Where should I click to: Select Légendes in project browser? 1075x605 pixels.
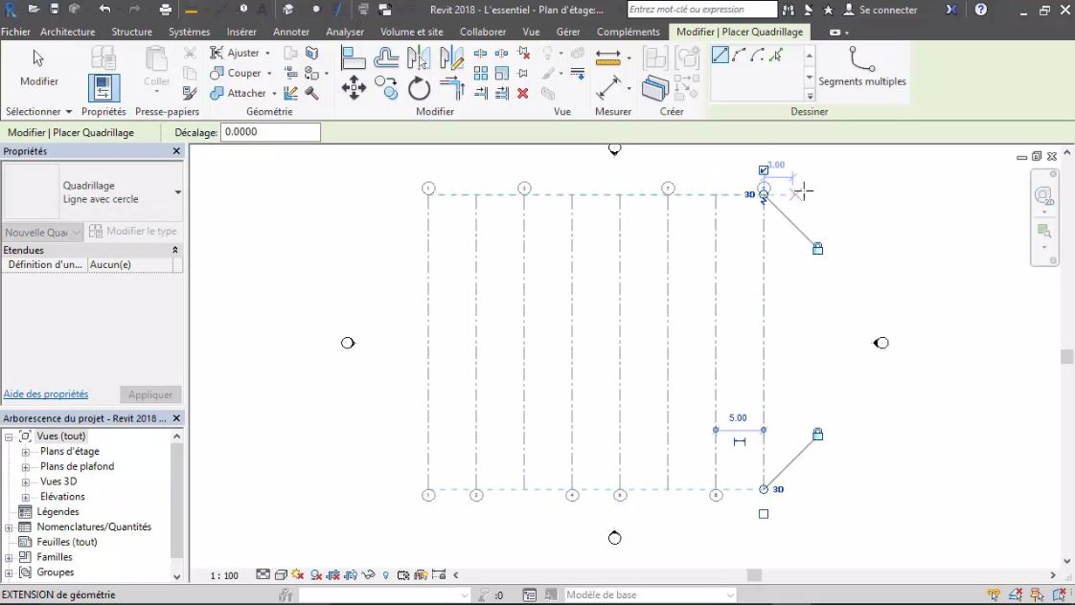coord(57,512)
